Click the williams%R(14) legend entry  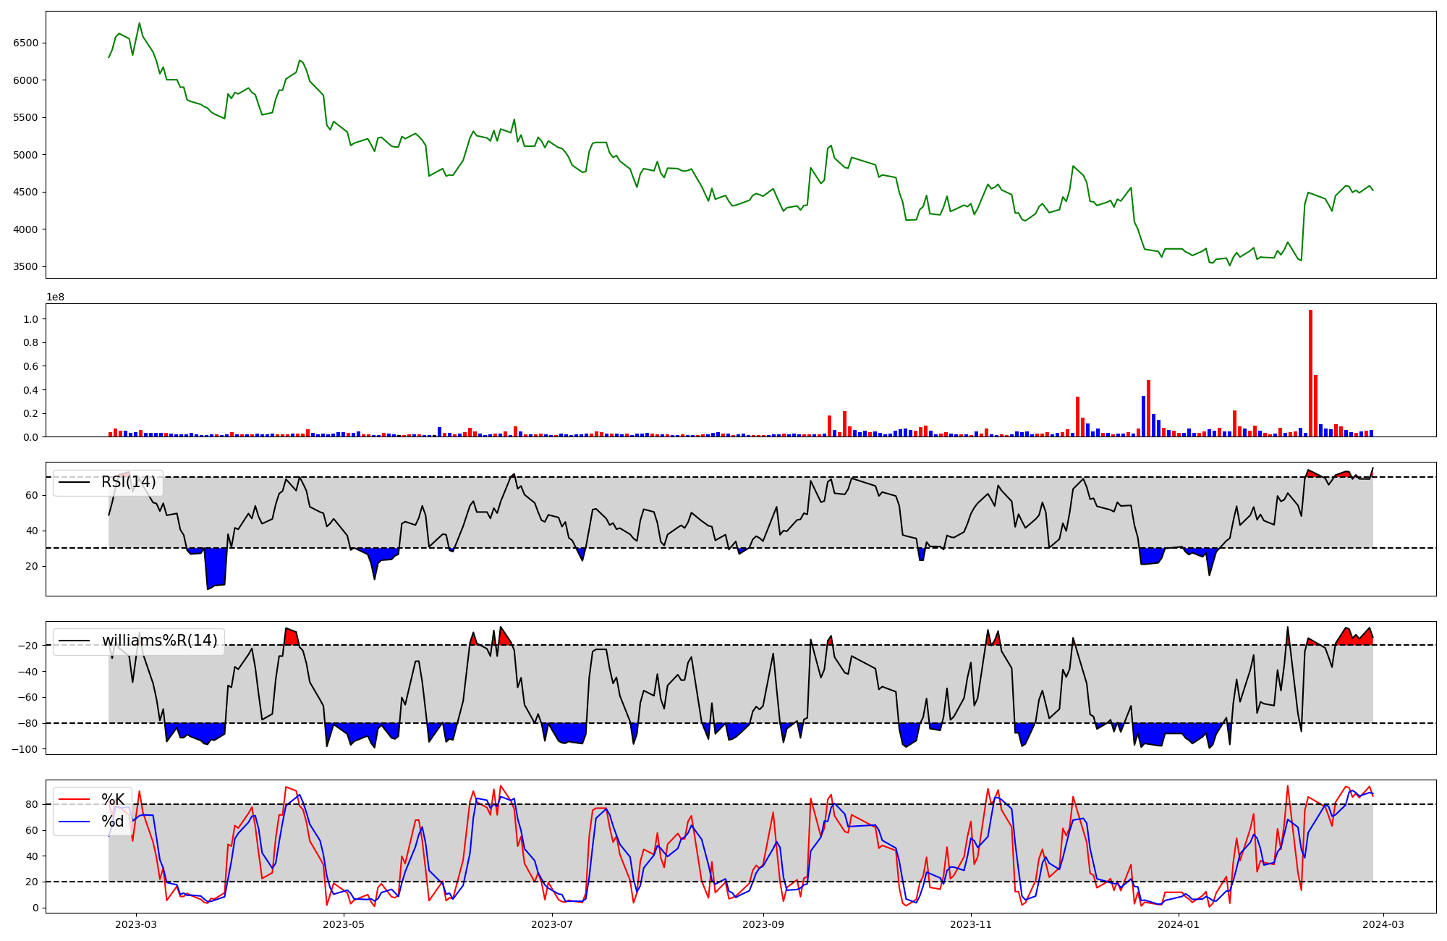pos(159,641)
